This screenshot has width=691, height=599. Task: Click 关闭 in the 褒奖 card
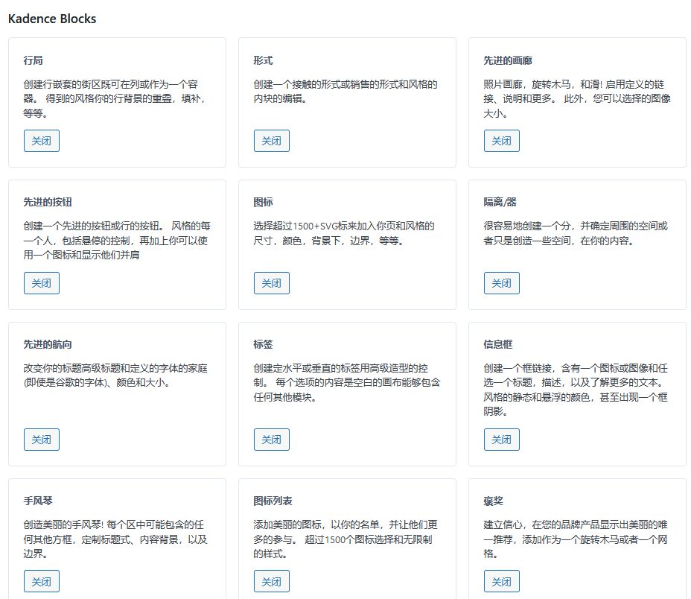point(502,581)
